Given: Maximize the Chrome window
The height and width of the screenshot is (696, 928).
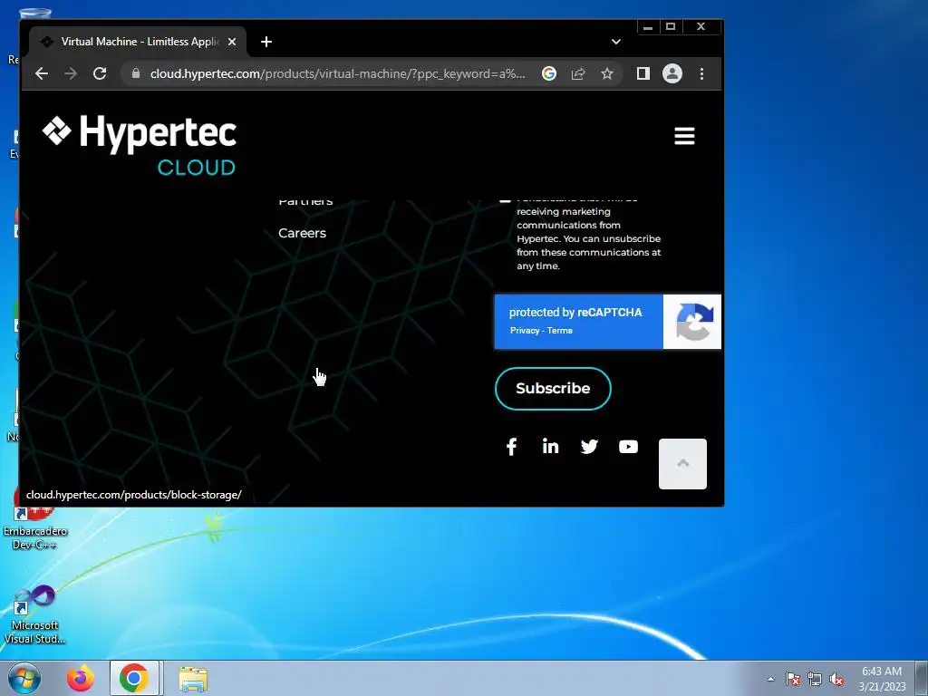Looking at the screenshot, I should [671, 26].
